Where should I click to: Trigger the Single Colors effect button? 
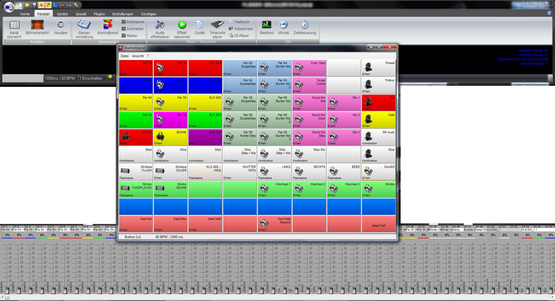309,85
